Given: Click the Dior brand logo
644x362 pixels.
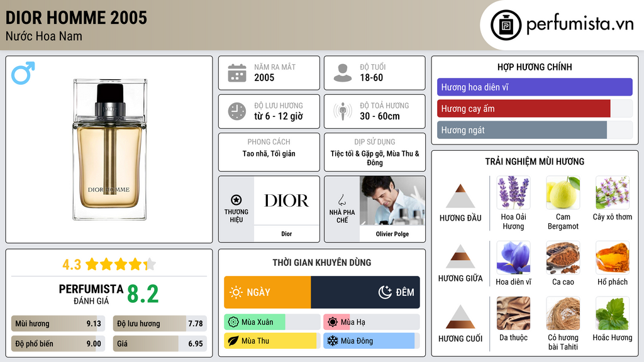Looking at the screenshot, I should tap(286, 201).
